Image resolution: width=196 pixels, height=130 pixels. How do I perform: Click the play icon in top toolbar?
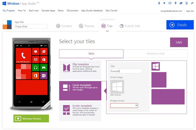click(164, 3)
